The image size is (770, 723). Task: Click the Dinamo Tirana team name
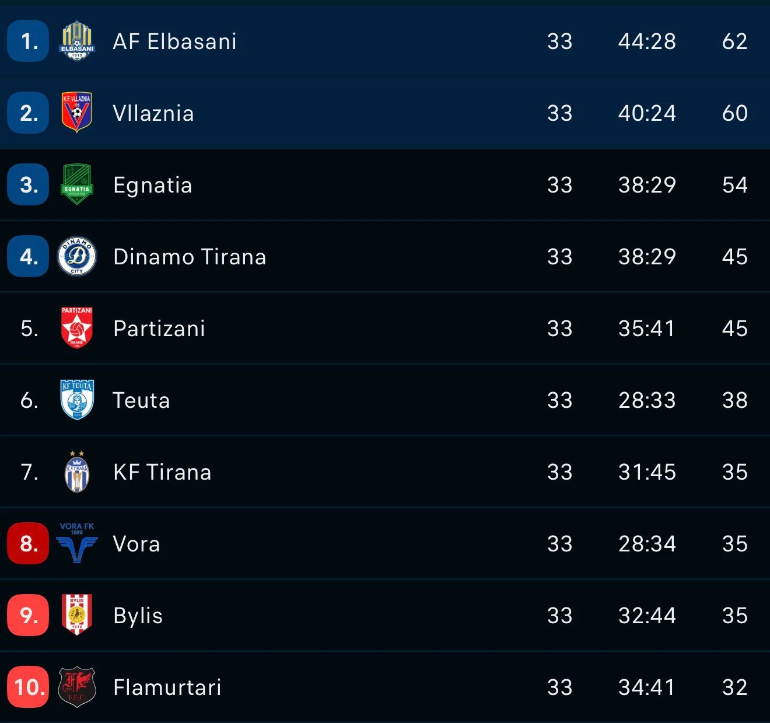tap(190, 257)
